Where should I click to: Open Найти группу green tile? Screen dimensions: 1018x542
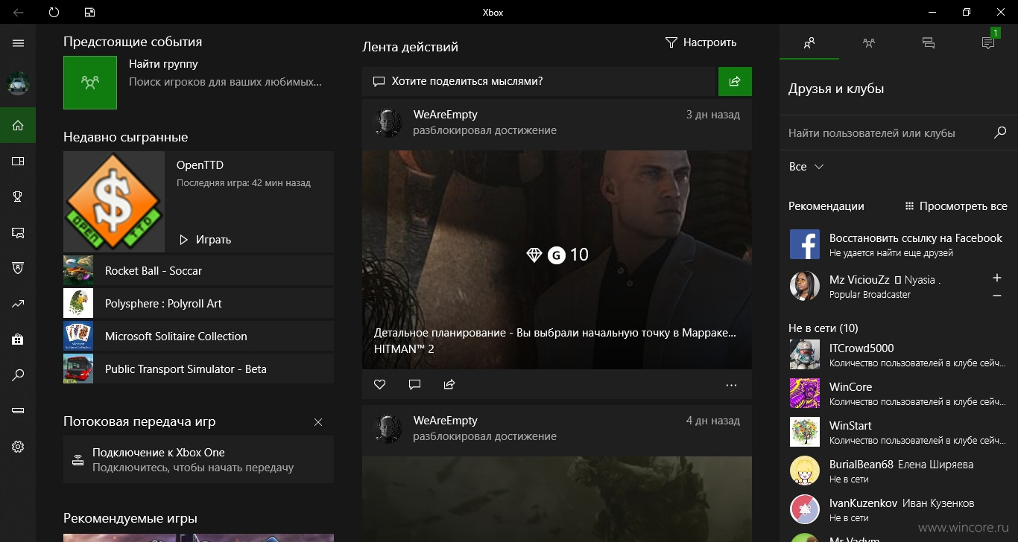point(90,83)
